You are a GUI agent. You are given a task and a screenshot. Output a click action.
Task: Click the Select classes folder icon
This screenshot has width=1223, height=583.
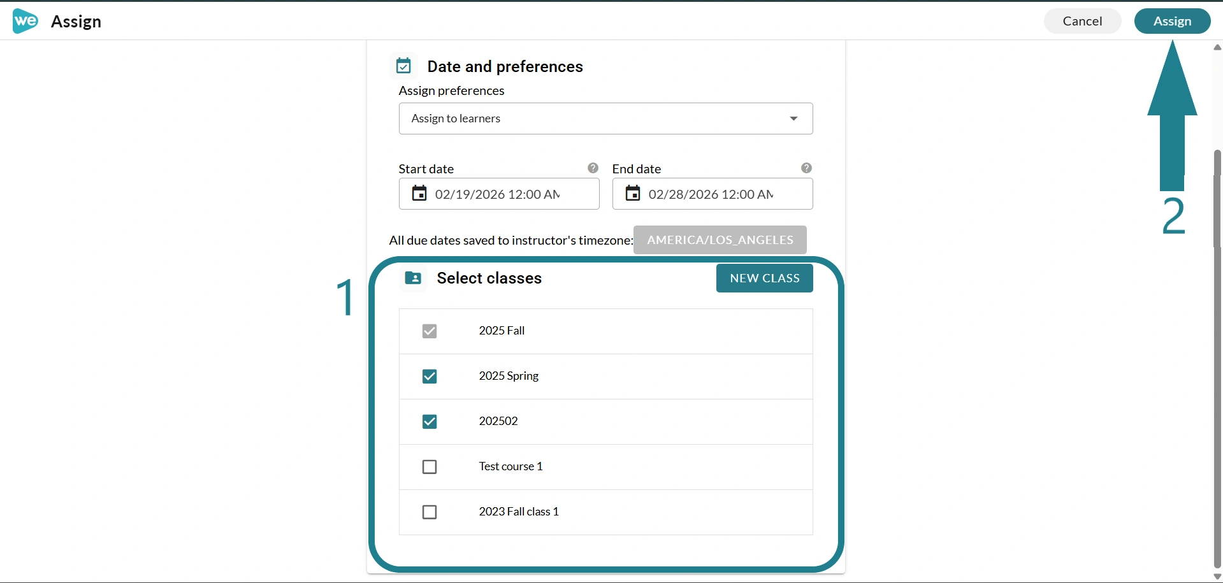tap(413, 278)
